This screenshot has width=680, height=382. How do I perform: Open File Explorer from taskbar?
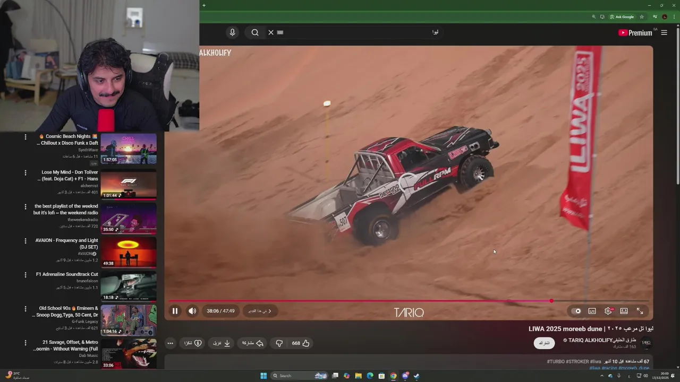coord(358,376)
